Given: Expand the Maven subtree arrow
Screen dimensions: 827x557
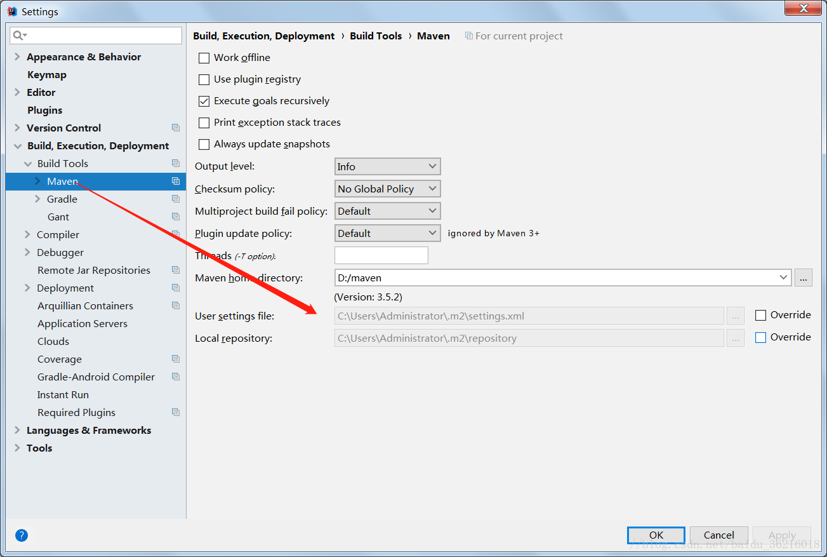Looking at the screenshot, I should pyautogui.click(x=37, y=181).
